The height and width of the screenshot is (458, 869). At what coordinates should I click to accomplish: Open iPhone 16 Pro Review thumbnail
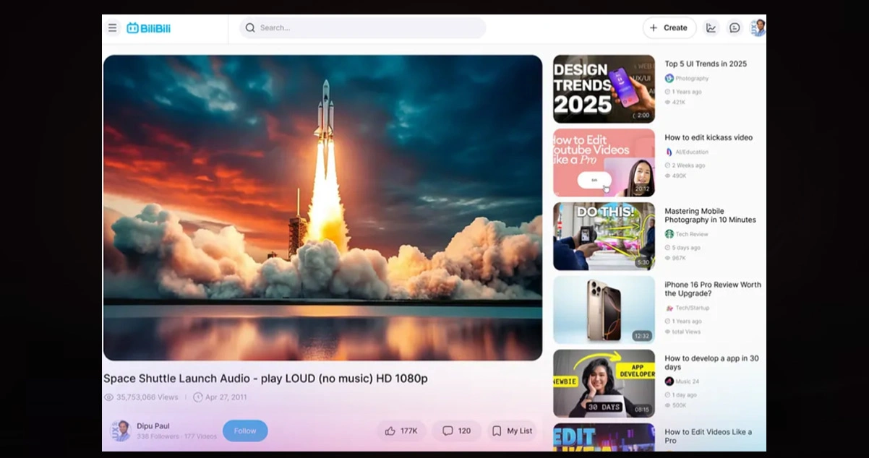[604, 310]
